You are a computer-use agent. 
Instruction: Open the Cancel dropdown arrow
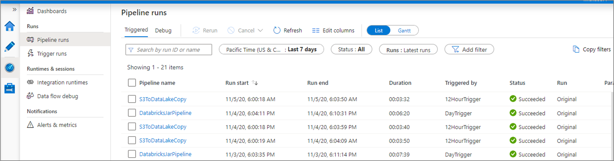point(260,31)
